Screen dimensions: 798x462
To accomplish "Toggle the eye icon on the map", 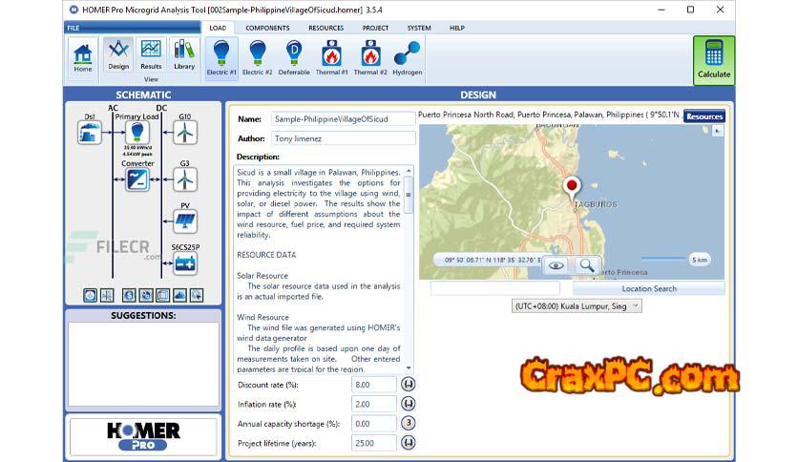I will click(x=556, y=265).
